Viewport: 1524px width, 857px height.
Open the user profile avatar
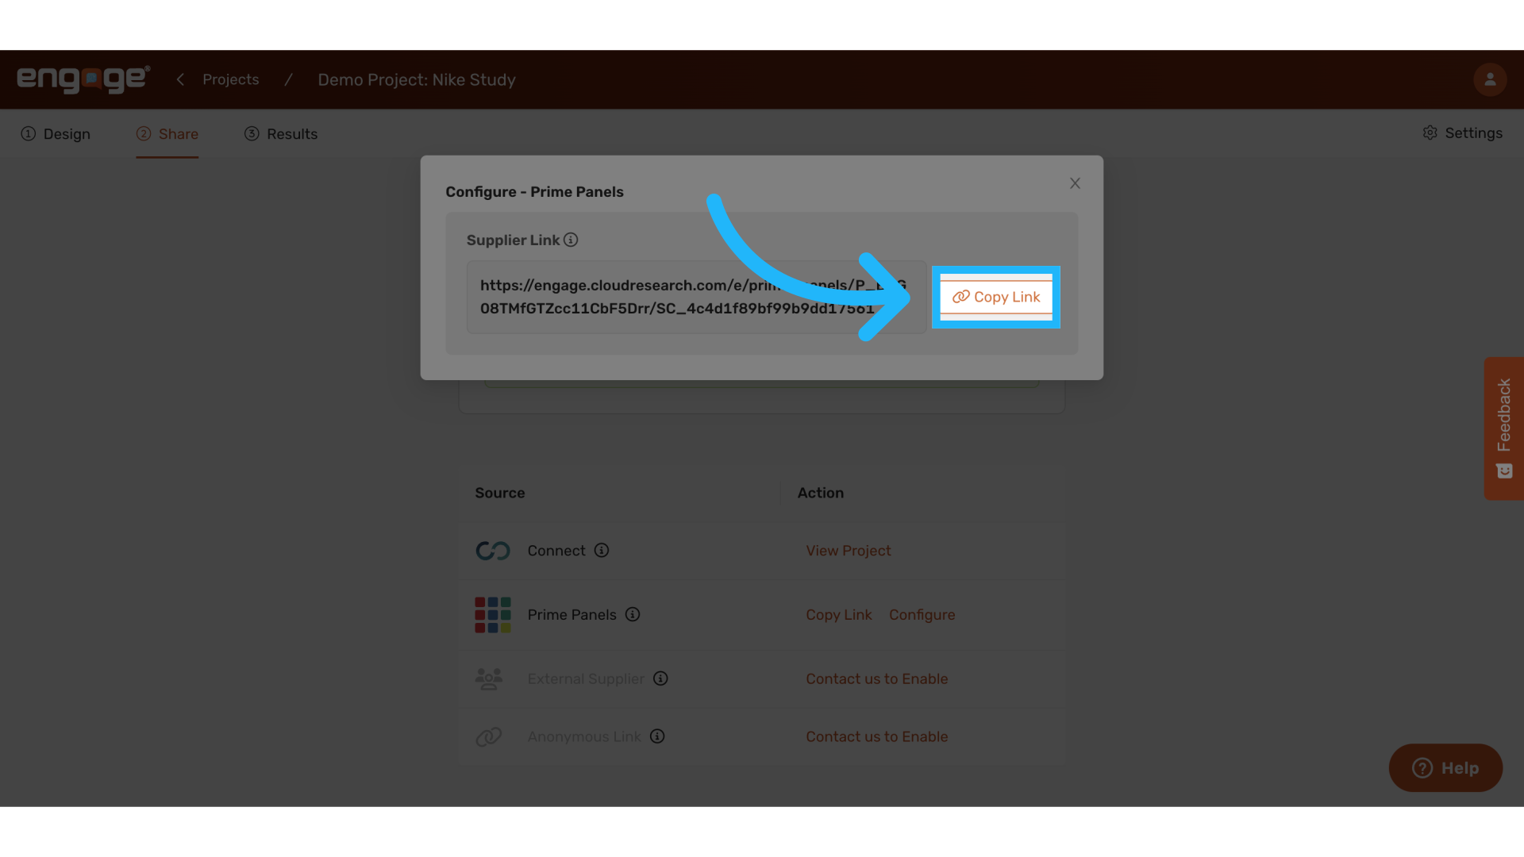tap(1490, 79)
